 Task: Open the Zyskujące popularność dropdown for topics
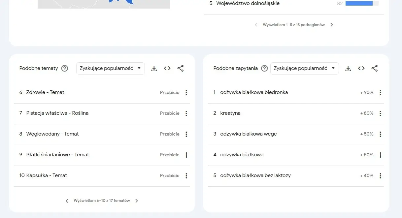click(110, 68)
